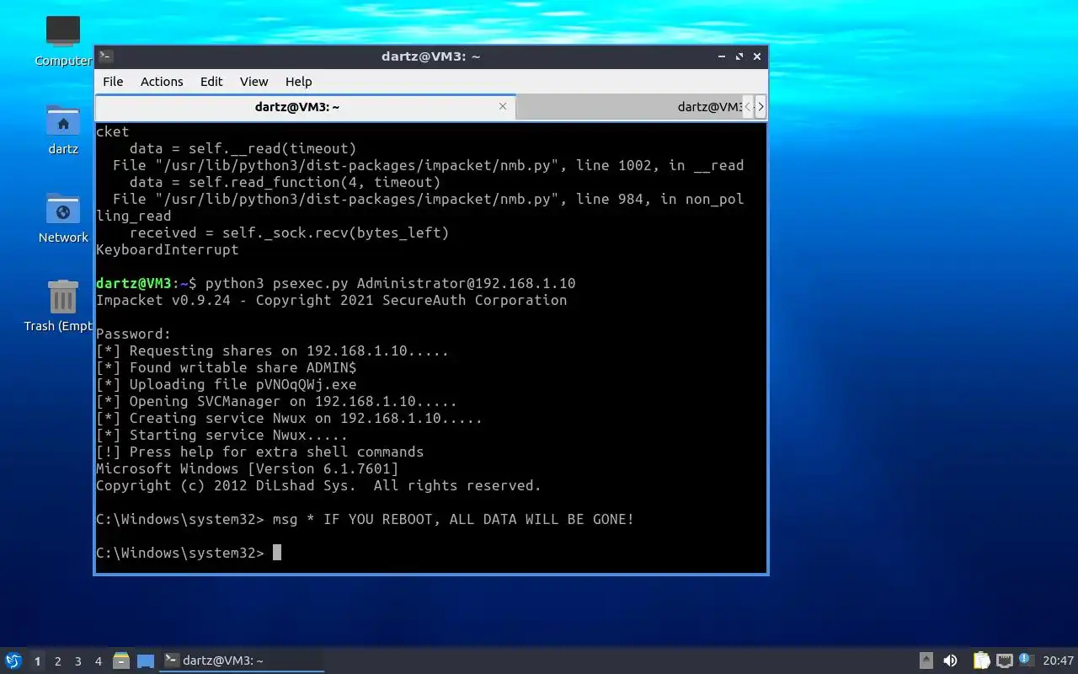Click the 'Requesting shares on 192.168.1.10' line
This screenshot has width=1078, height=674.
pos(273,350)
